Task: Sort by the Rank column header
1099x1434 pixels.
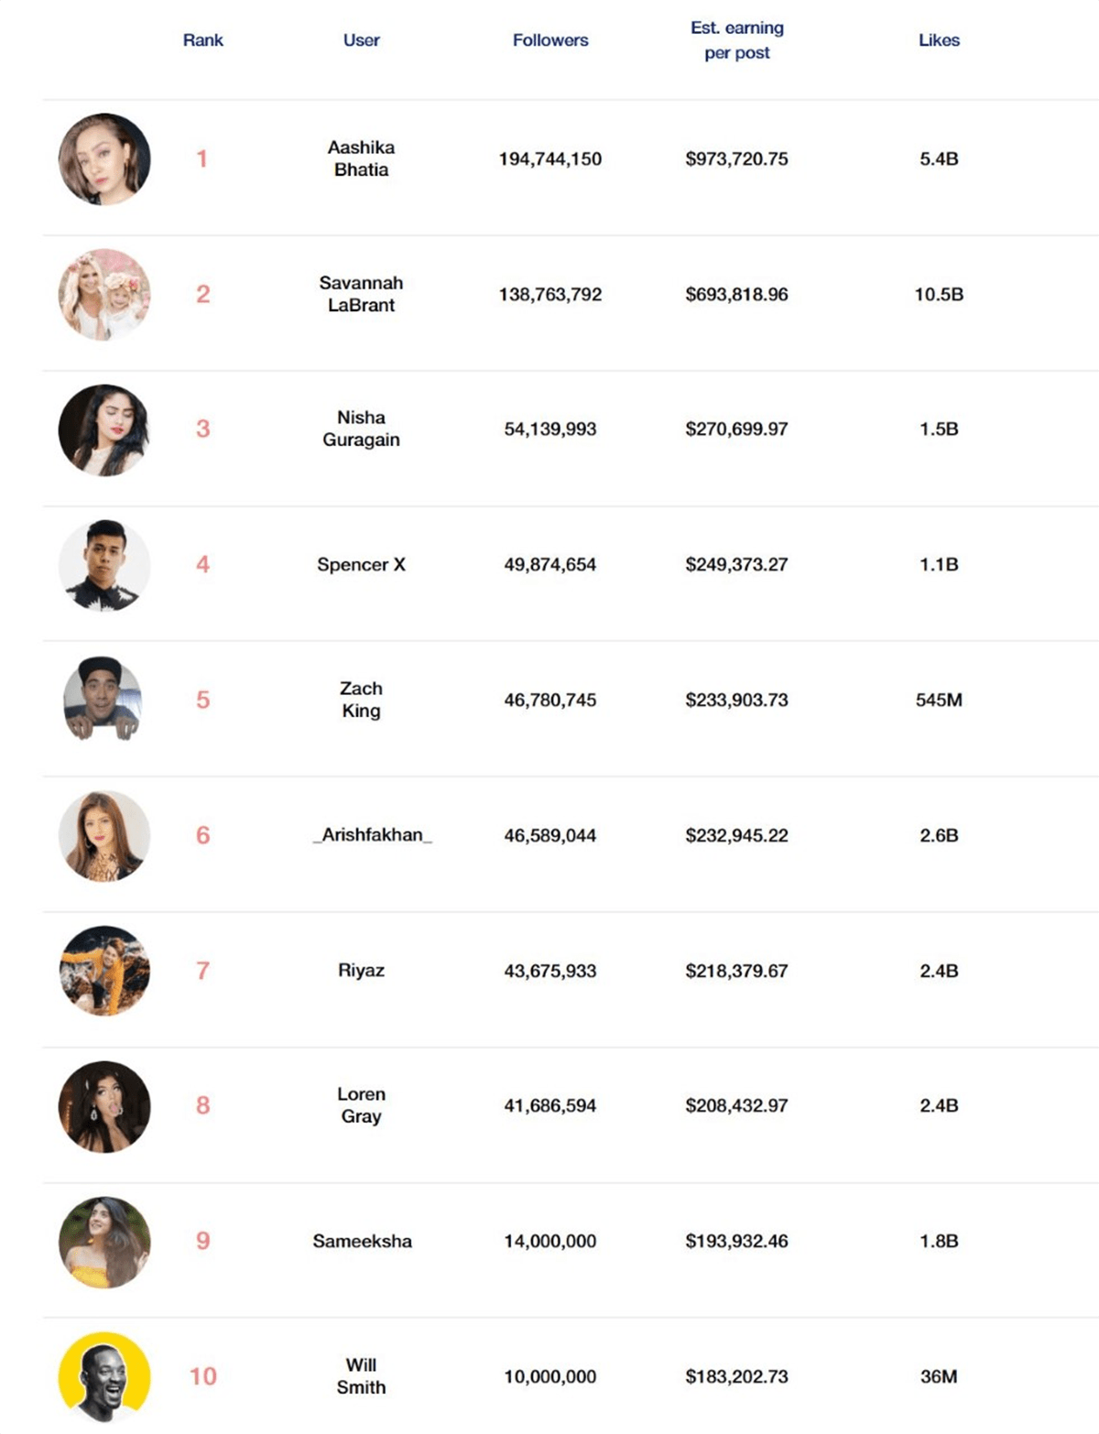Action: coord(203,40)
